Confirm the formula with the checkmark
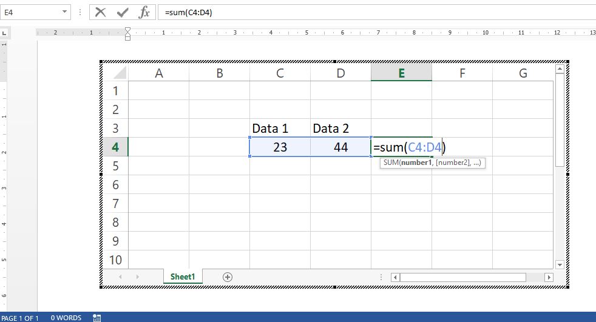The image size is (596, 322). 123,13
